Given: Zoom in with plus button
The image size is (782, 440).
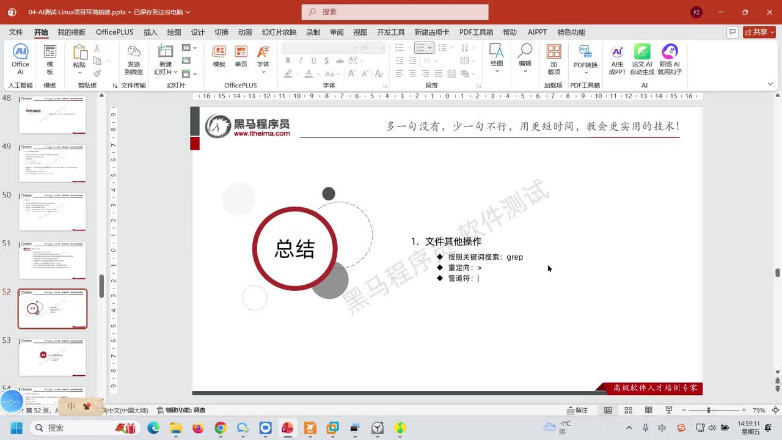Looking at the screenshot, I should 744,410.
